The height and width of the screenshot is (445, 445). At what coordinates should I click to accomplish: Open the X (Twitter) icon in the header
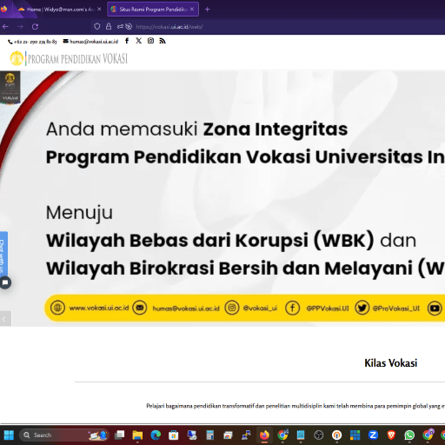139,41
